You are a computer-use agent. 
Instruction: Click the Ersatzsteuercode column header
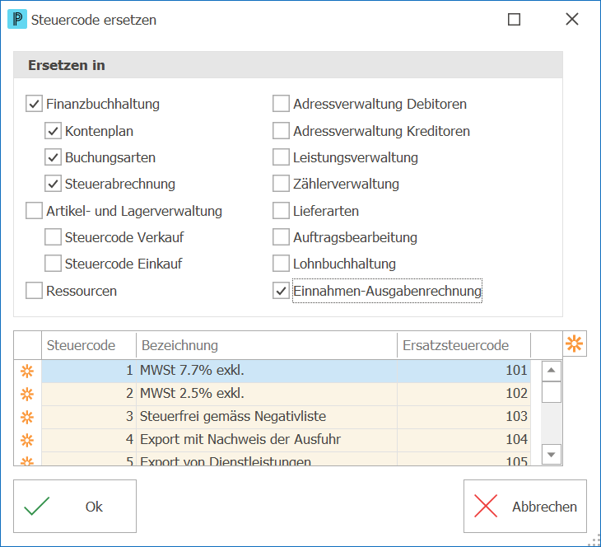point(464,345)
